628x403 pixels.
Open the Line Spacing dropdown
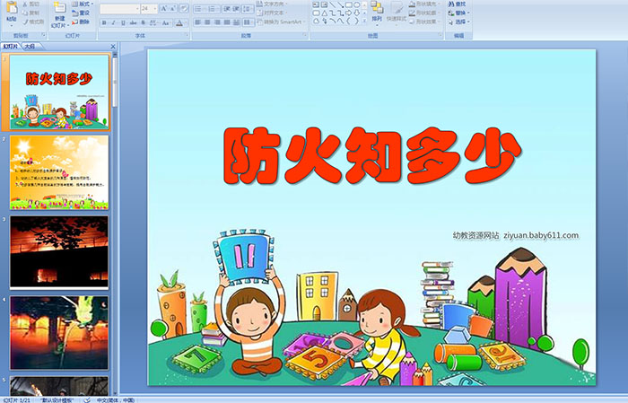pyautogui.click(x=249, y=8)
